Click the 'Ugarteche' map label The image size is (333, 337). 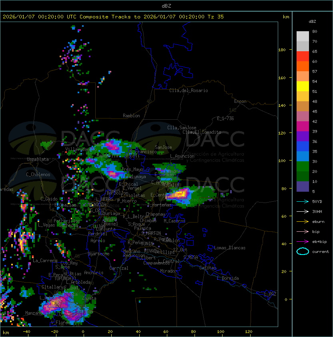[x=99, y=254]
